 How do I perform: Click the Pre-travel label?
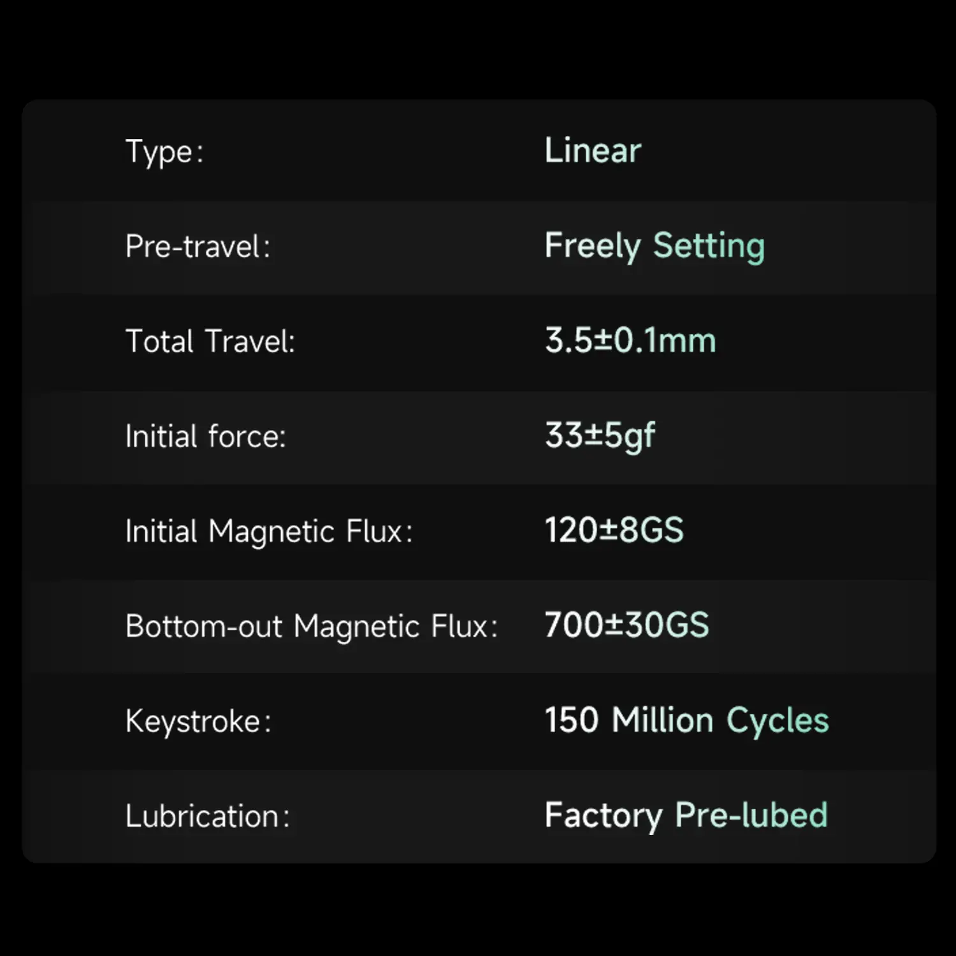click(198, 247)
